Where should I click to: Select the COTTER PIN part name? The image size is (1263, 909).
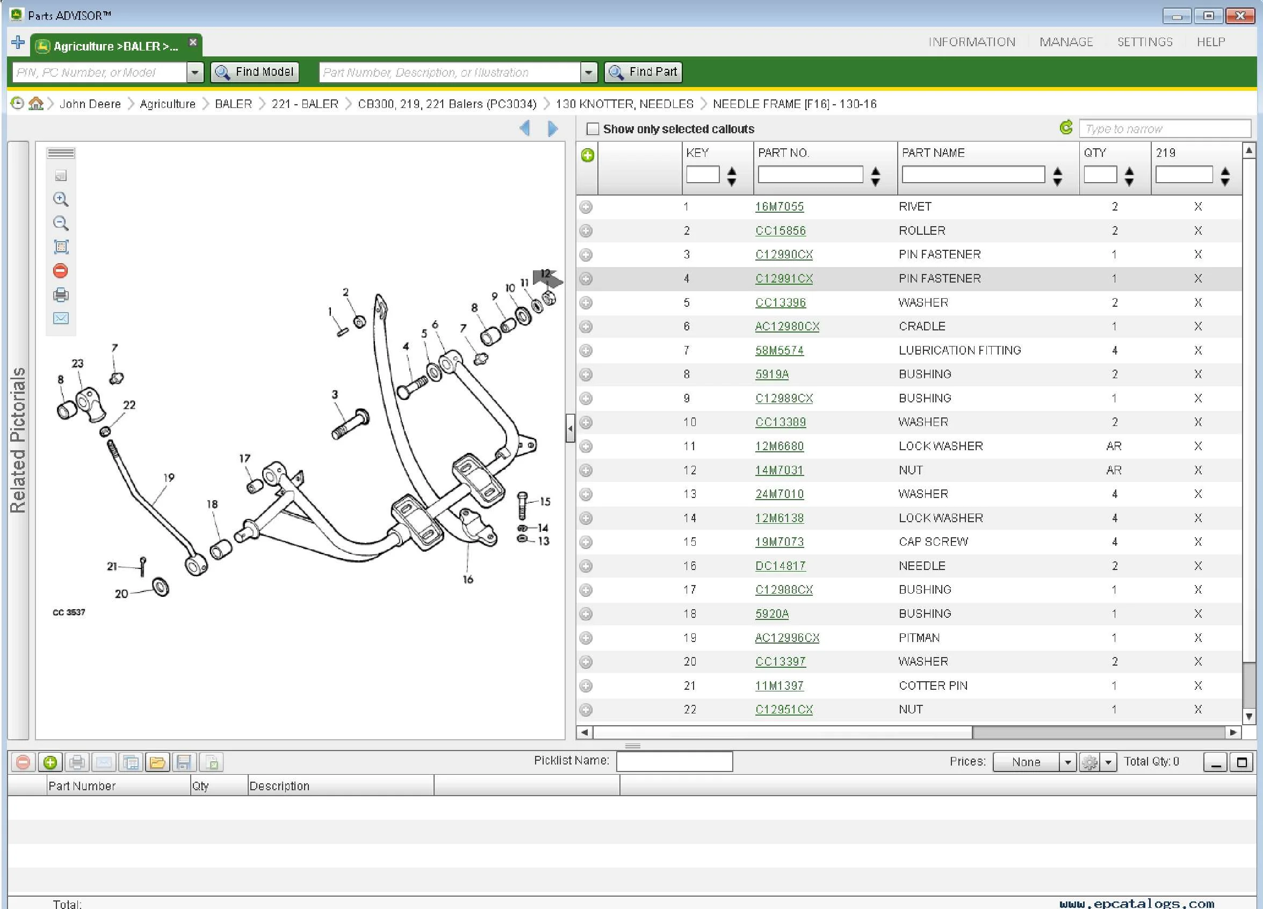pyautogui.click(x=933, y=686)
